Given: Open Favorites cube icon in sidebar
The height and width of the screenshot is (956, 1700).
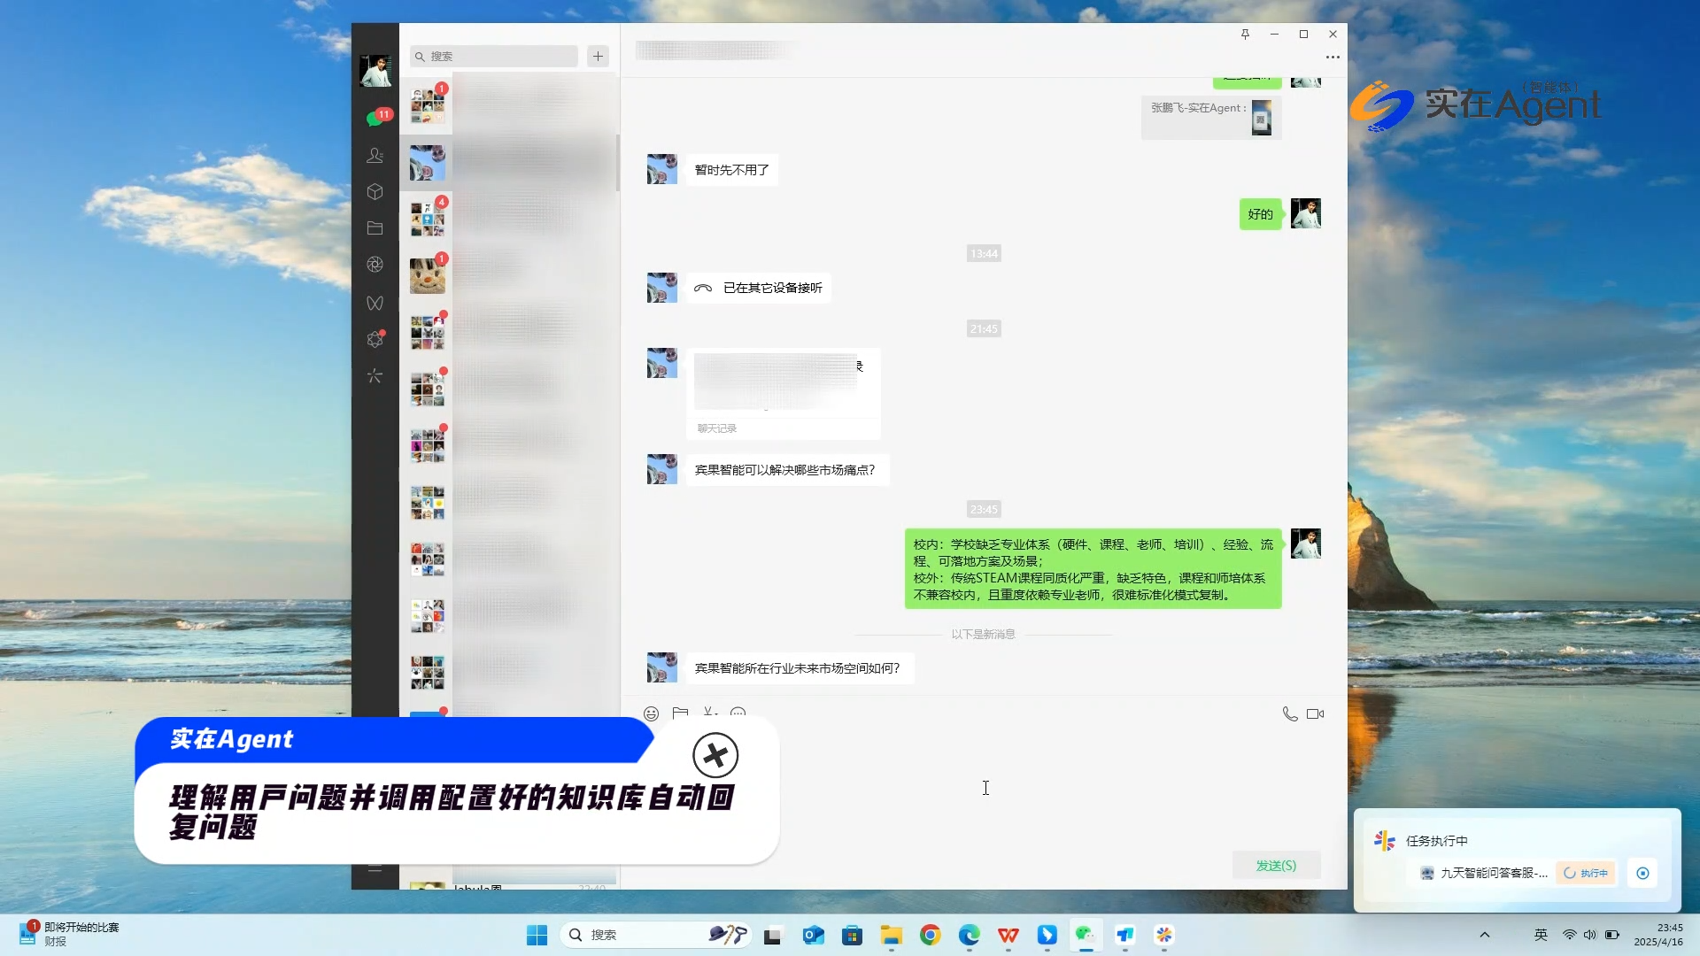Looking at the screenshot, I should 375,191.
